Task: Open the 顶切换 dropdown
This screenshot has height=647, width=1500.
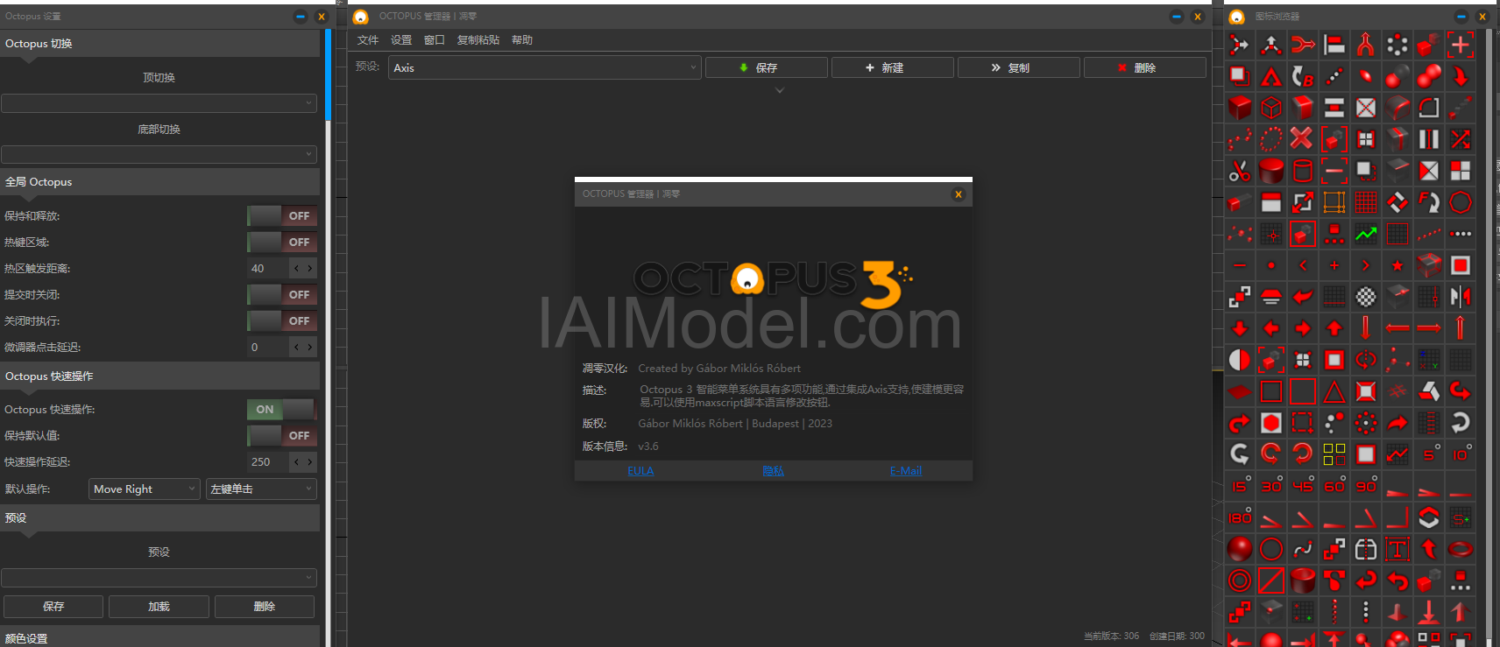Action: (159, 103)
